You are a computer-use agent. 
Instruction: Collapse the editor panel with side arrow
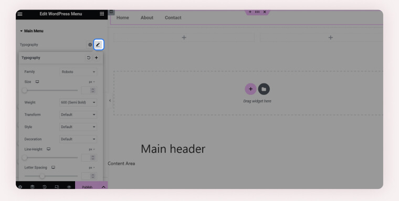[x=110, y=101]
